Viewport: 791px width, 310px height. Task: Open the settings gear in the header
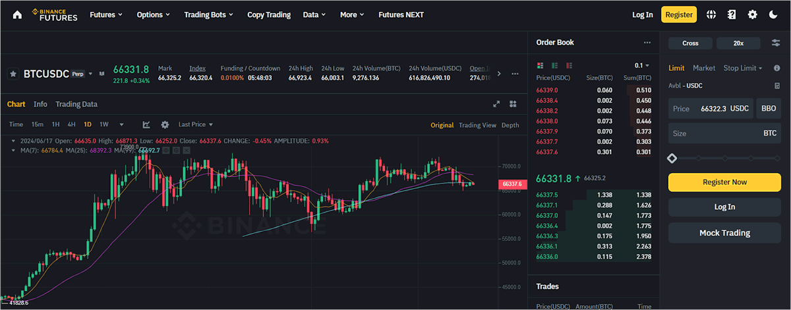(x=752, y=14)
